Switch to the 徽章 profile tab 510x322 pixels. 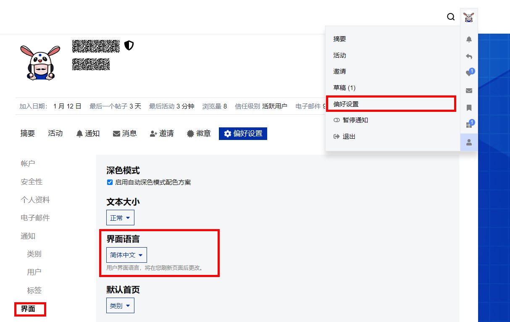[x=199, y=134]
